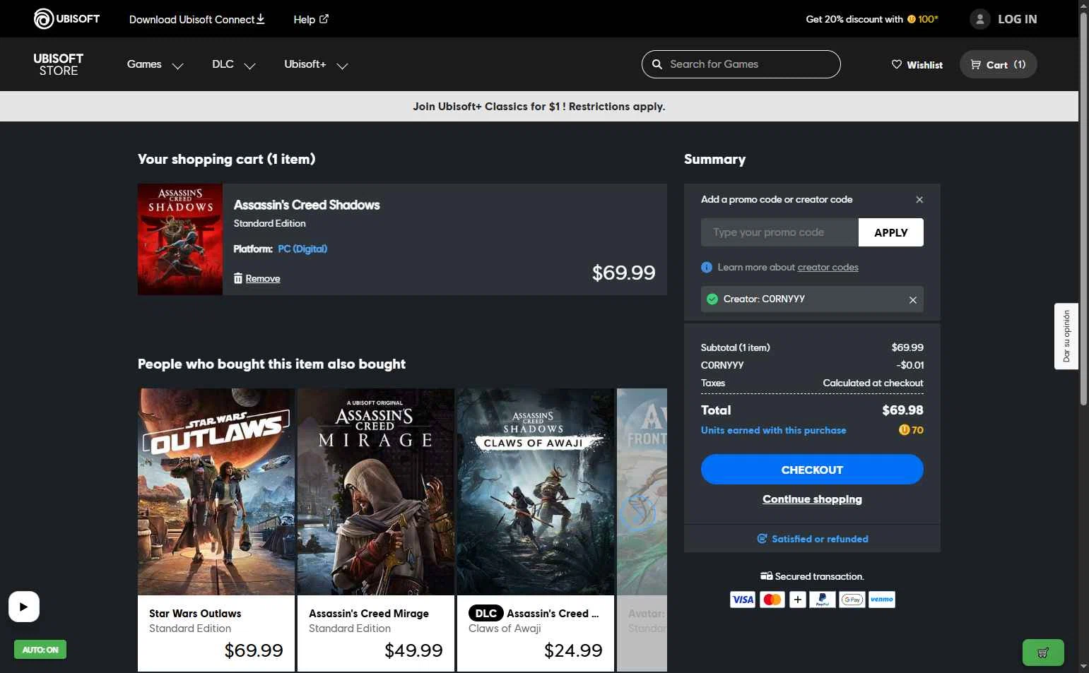
Task: Click the Remove link text
Action: 263,278
